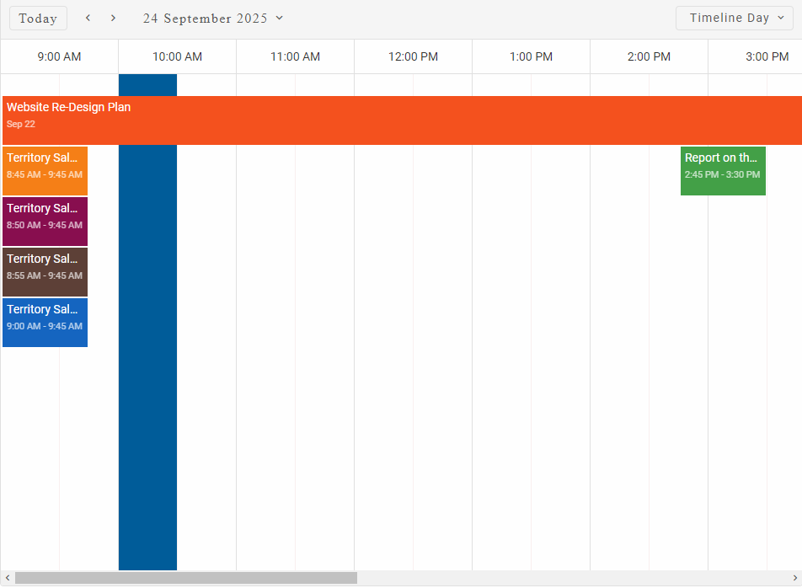Click the next date arrow icon
The height and width of the screenshot is (588, 802).
coord(114,18)
